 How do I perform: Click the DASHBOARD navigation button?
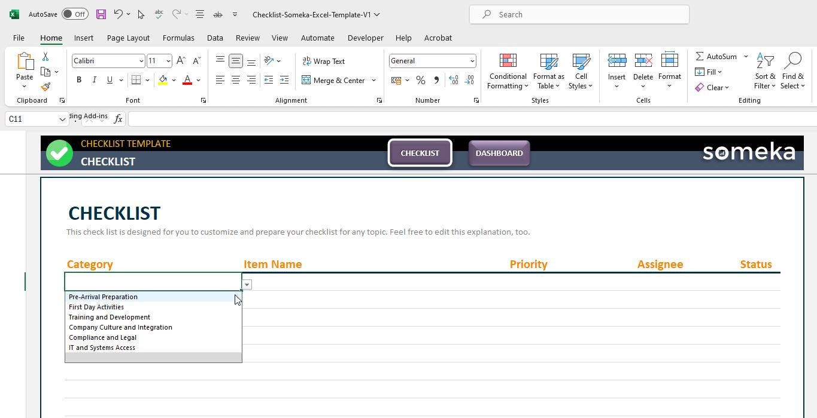click(x=499, y=153)
